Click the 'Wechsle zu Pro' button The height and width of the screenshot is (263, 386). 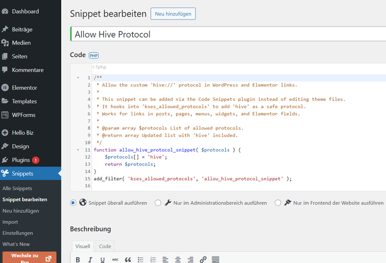point(30,257)
